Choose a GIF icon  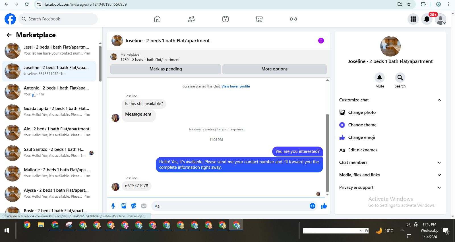click(x=144, y=206)
